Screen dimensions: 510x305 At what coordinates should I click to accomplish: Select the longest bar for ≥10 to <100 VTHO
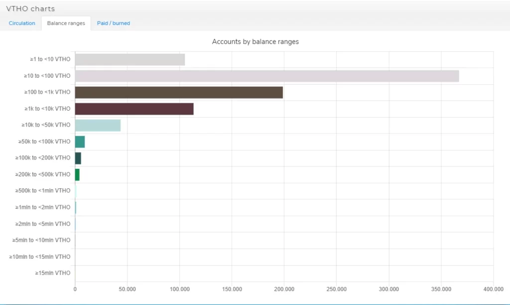(266, 76)
